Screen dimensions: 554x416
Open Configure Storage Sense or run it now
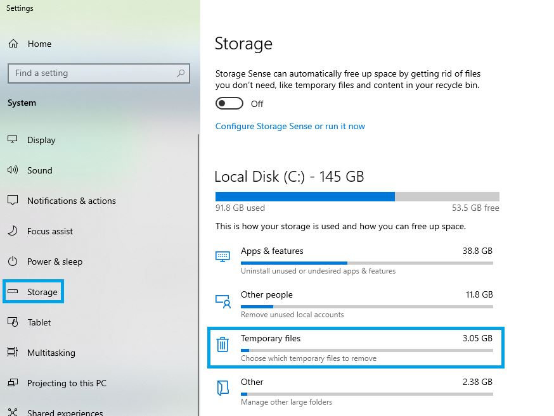[290, 126]
